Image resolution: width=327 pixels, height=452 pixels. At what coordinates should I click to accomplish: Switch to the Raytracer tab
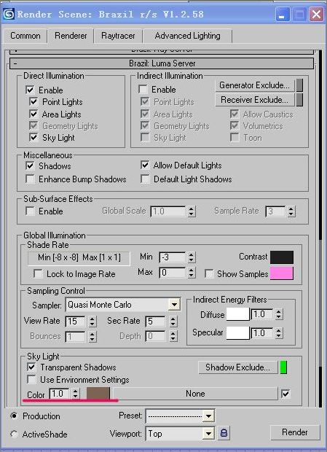pyautogui.click(x=118, y=36)
